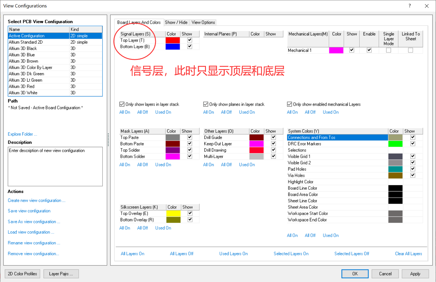Toggle Top Layer (T) show checkbox
The height and width of the screenshot is (282, 436).
coord(190,40)
